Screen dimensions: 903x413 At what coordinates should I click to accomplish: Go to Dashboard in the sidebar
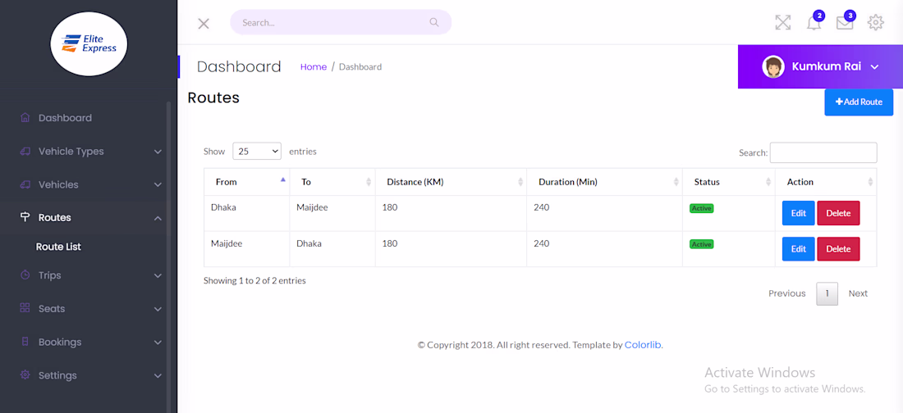(65, 118)
